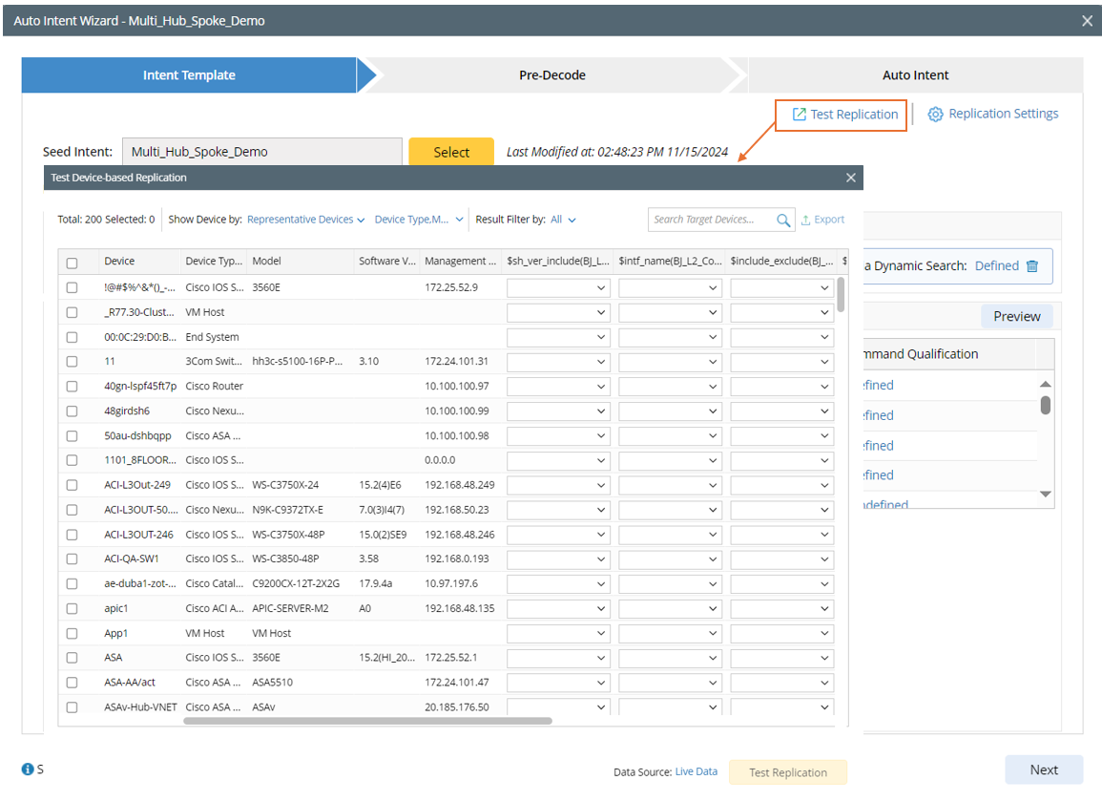Toggle the select-all checkbox in table header
The image size is (1102, 801).
(x=72, y=263)
